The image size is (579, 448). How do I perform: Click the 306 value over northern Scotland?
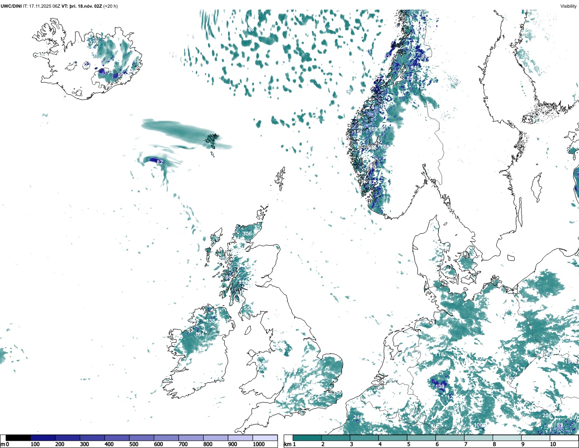tap(247, 234)
